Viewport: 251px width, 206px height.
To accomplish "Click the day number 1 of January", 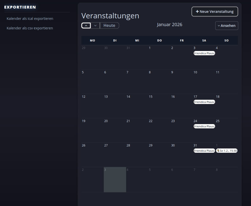I will pos(150,48).
